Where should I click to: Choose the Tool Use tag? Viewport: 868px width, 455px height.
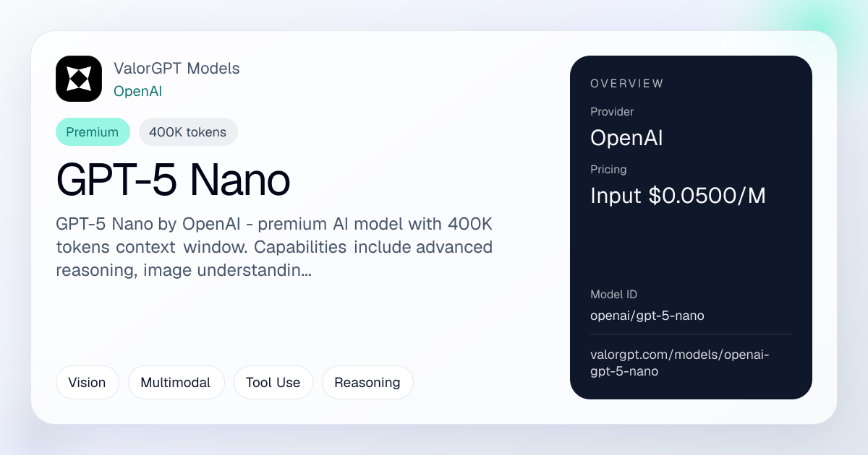coord(273,383)
